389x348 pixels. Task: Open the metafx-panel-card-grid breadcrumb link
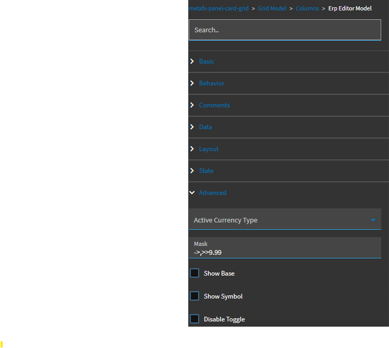[218, 8]
